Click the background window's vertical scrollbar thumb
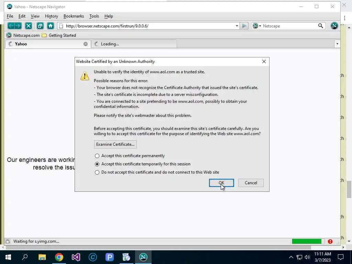 click(349, 189)
